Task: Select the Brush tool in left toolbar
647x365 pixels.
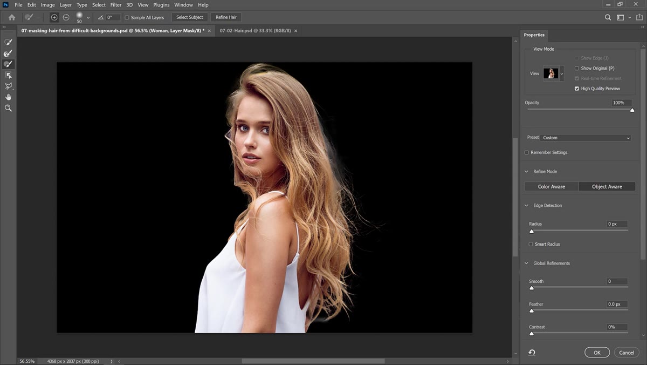Action: (8, 64)
